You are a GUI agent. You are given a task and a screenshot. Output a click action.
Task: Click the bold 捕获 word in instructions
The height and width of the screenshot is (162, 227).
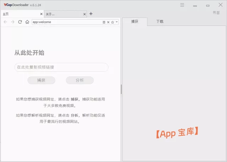[74, 99]
